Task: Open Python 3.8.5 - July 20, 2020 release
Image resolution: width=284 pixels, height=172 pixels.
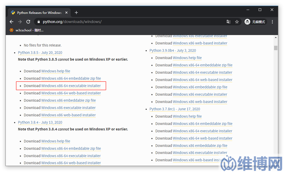Action: (40, 53)
